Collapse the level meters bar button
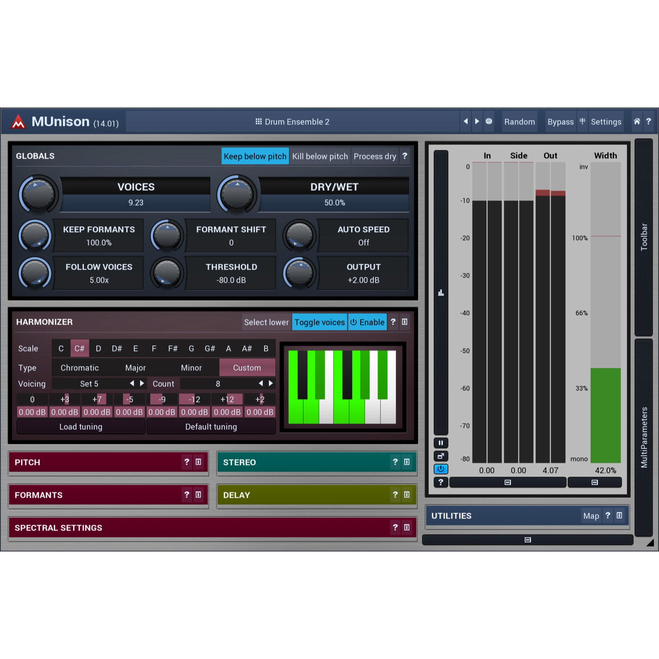Screen dimensions: 659x659 [x=507, y=482]
